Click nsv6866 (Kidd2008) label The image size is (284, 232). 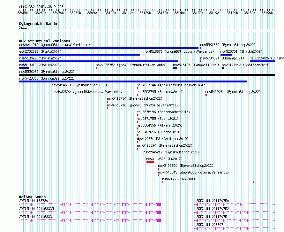(179, 179)
